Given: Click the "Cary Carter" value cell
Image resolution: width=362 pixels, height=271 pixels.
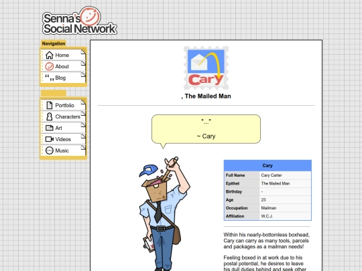Looking at the screenshot, I should [x=285, y=175].
